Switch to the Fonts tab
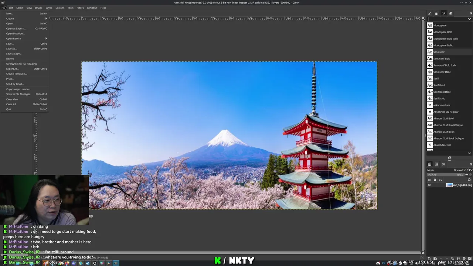The height and width of the screenshot is (266, 473). pos(444,13)
